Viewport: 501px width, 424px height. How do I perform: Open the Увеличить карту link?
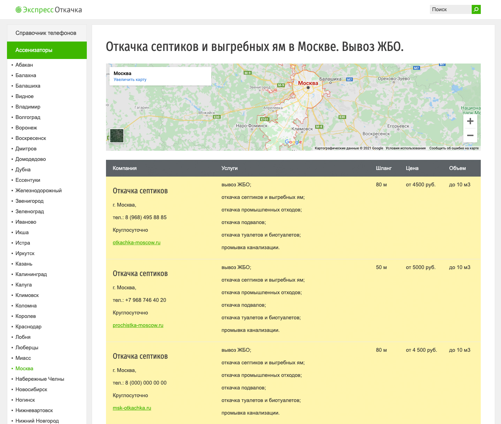[130, 80]
